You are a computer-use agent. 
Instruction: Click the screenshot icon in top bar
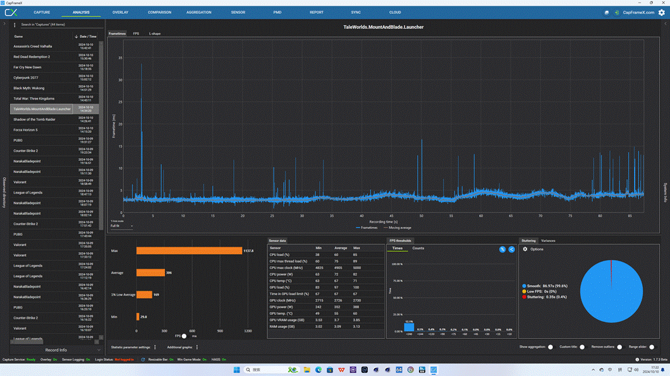(x=606, y=13)
